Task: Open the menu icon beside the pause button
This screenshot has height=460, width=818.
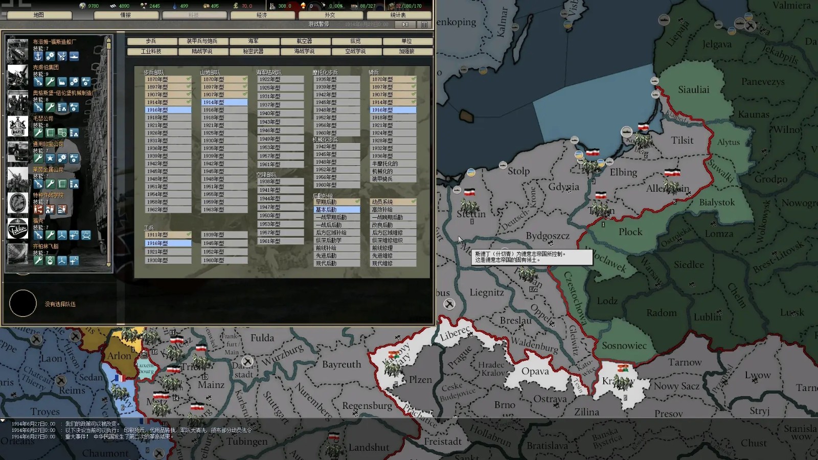Action: point(424,25)
